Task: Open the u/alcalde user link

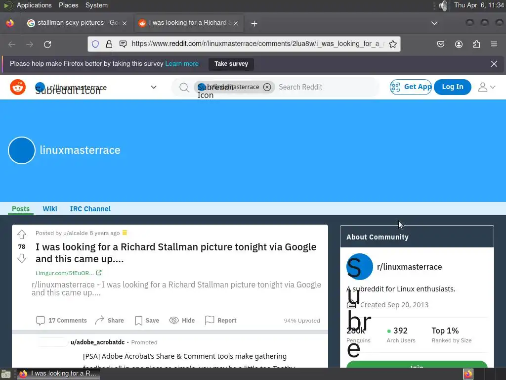Action: coord(76,233)
